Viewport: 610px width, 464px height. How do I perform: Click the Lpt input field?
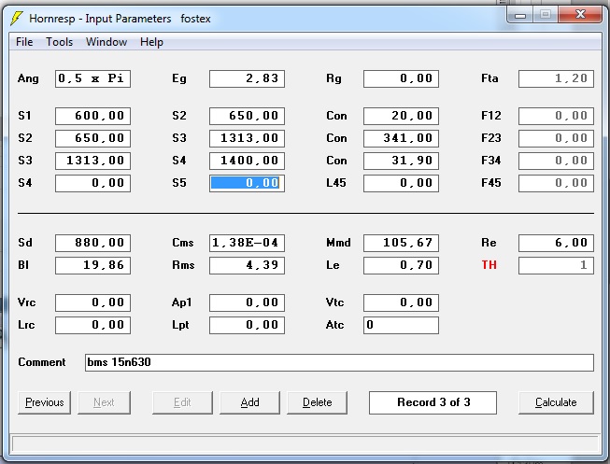click(x=247, y=325)
